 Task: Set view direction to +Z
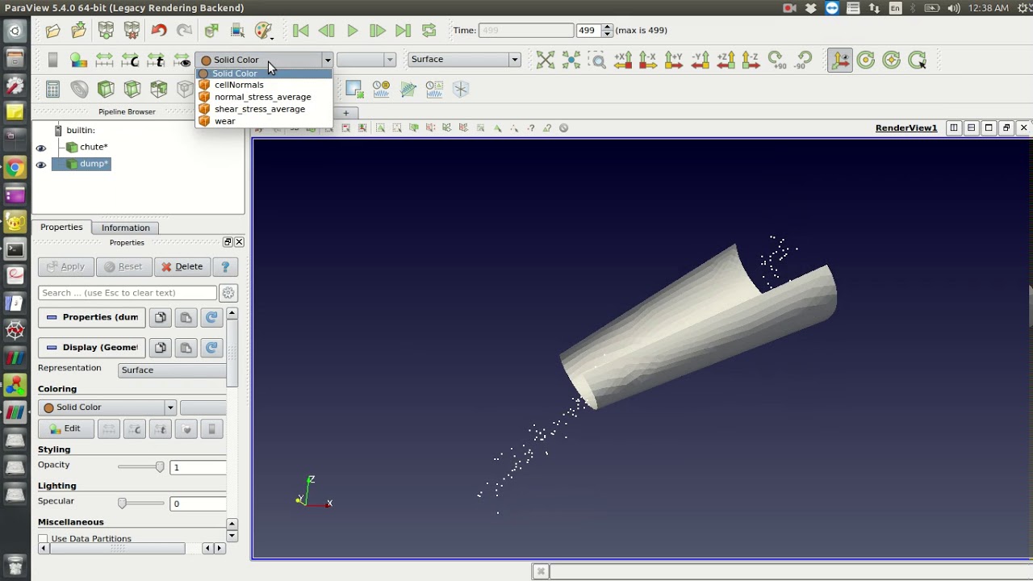pos(726,60)
